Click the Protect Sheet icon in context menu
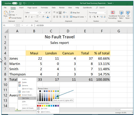 (x=19, y=95)
